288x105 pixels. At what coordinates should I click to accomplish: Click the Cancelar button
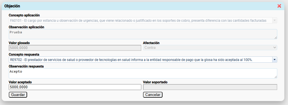tap(153, 95)
